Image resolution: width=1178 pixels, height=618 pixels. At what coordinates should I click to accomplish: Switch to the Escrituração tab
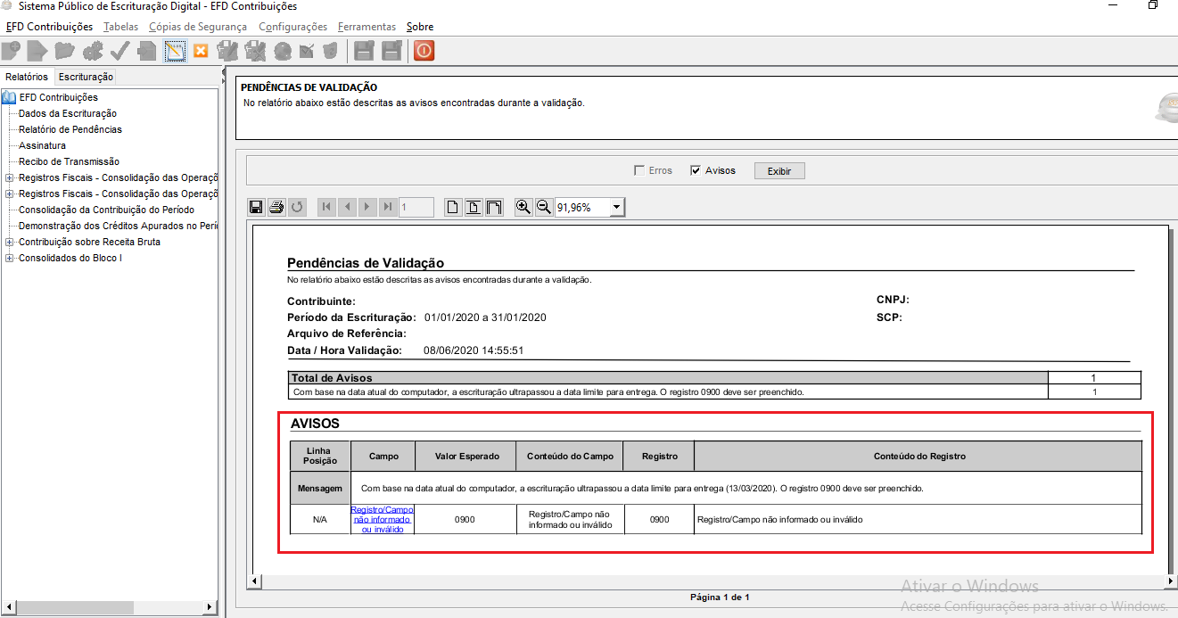tap(86, 77)
